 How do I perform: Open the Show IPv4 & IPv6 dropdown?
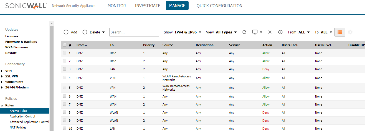click(188, 32)
